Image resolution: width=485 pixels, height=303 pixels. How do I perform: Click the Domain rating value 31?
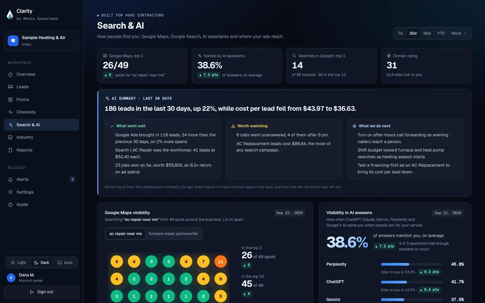tap(392, 65)
